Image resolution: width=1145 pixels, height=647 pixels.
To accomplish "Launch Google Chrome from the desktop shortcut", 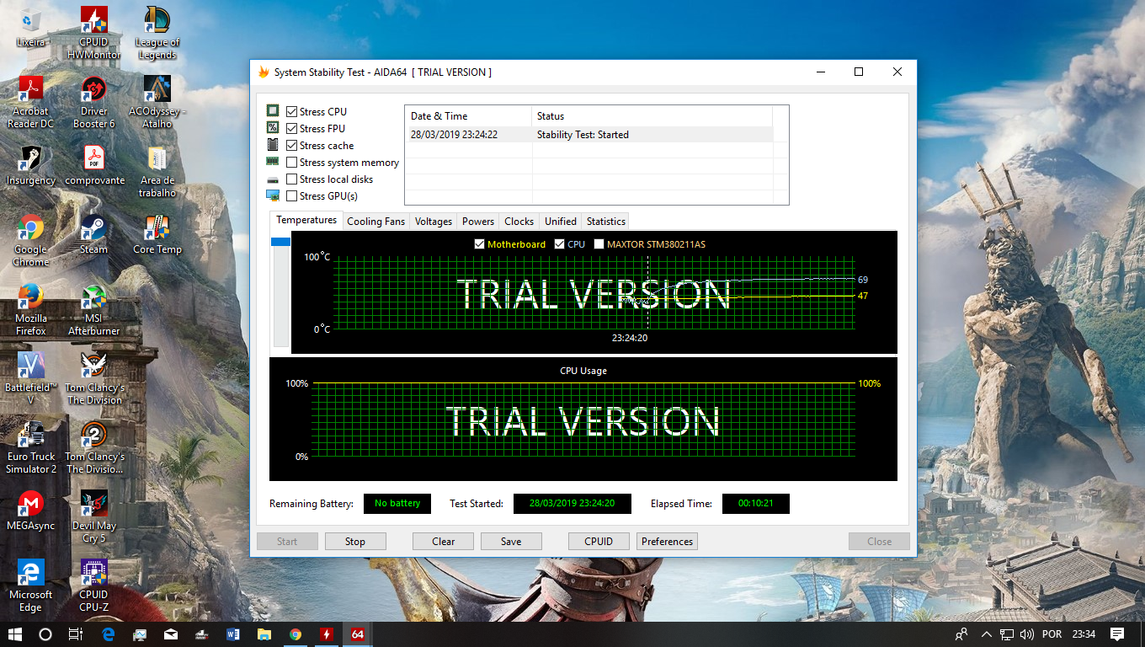I will point(30,240).
